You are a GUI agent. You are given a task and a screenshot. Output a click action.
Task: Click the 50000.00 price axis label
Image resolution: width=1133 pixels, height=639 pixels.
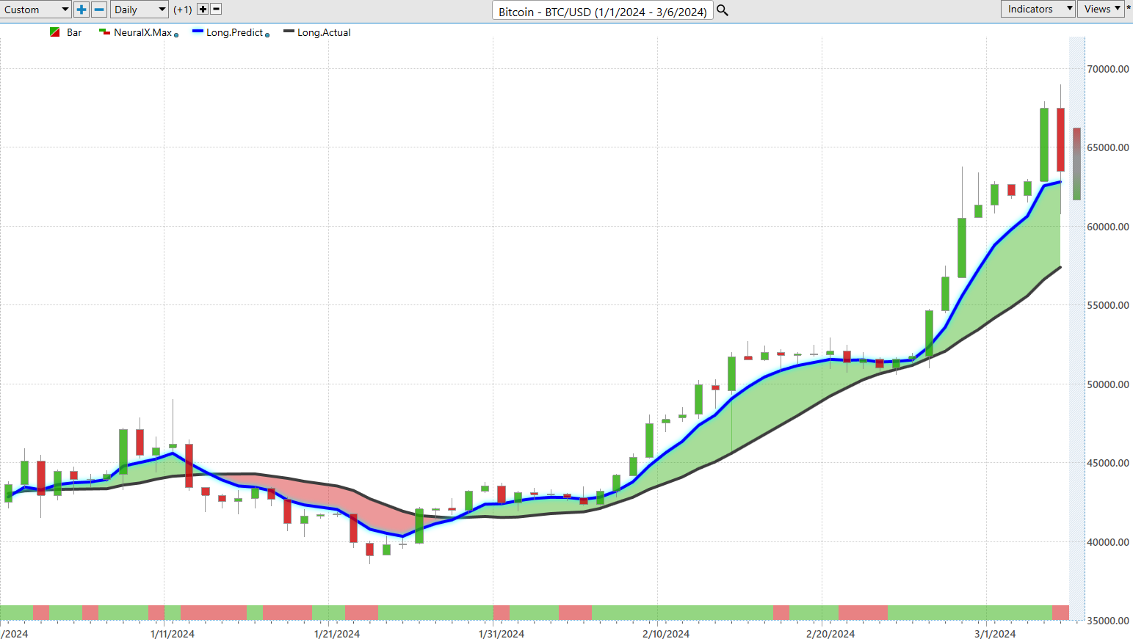coord(1108,384)
